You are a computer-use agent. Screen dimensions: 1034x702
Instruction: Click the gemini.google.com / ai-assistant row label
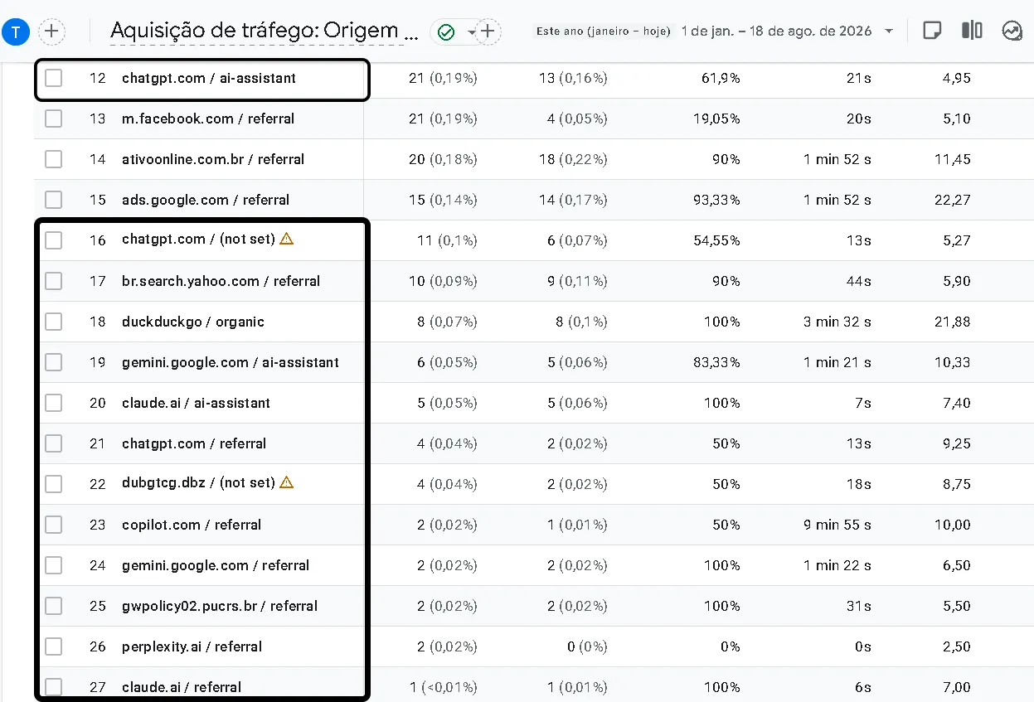point(231,362)
